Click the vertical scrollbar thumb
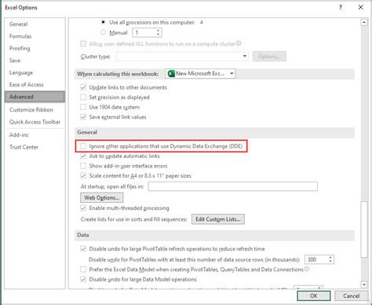 coord(364,230)
